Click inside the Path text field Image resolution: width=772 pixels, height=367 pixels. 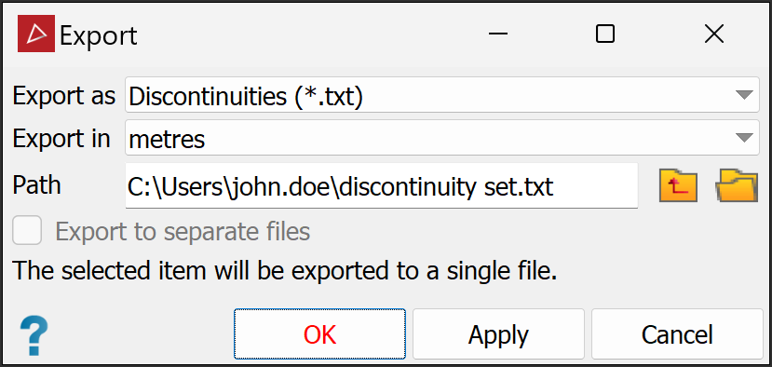pyautogui.click(x=382, y=185)
